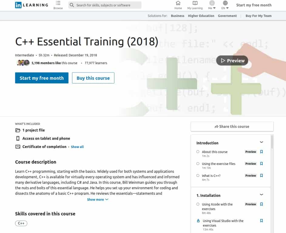Viewport: 286px width, 233px height.
Task: Click 77,977 learners text
Action: (96, 63)
